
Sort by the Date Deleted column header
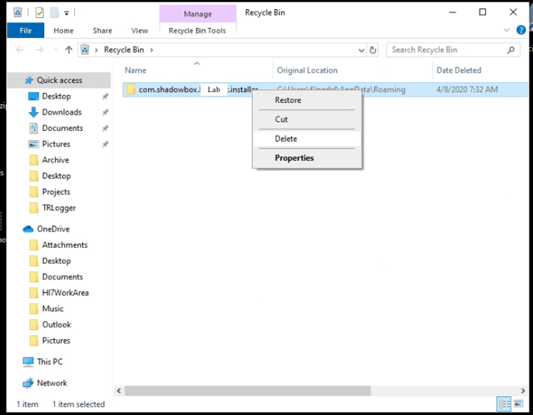(459, 70)
